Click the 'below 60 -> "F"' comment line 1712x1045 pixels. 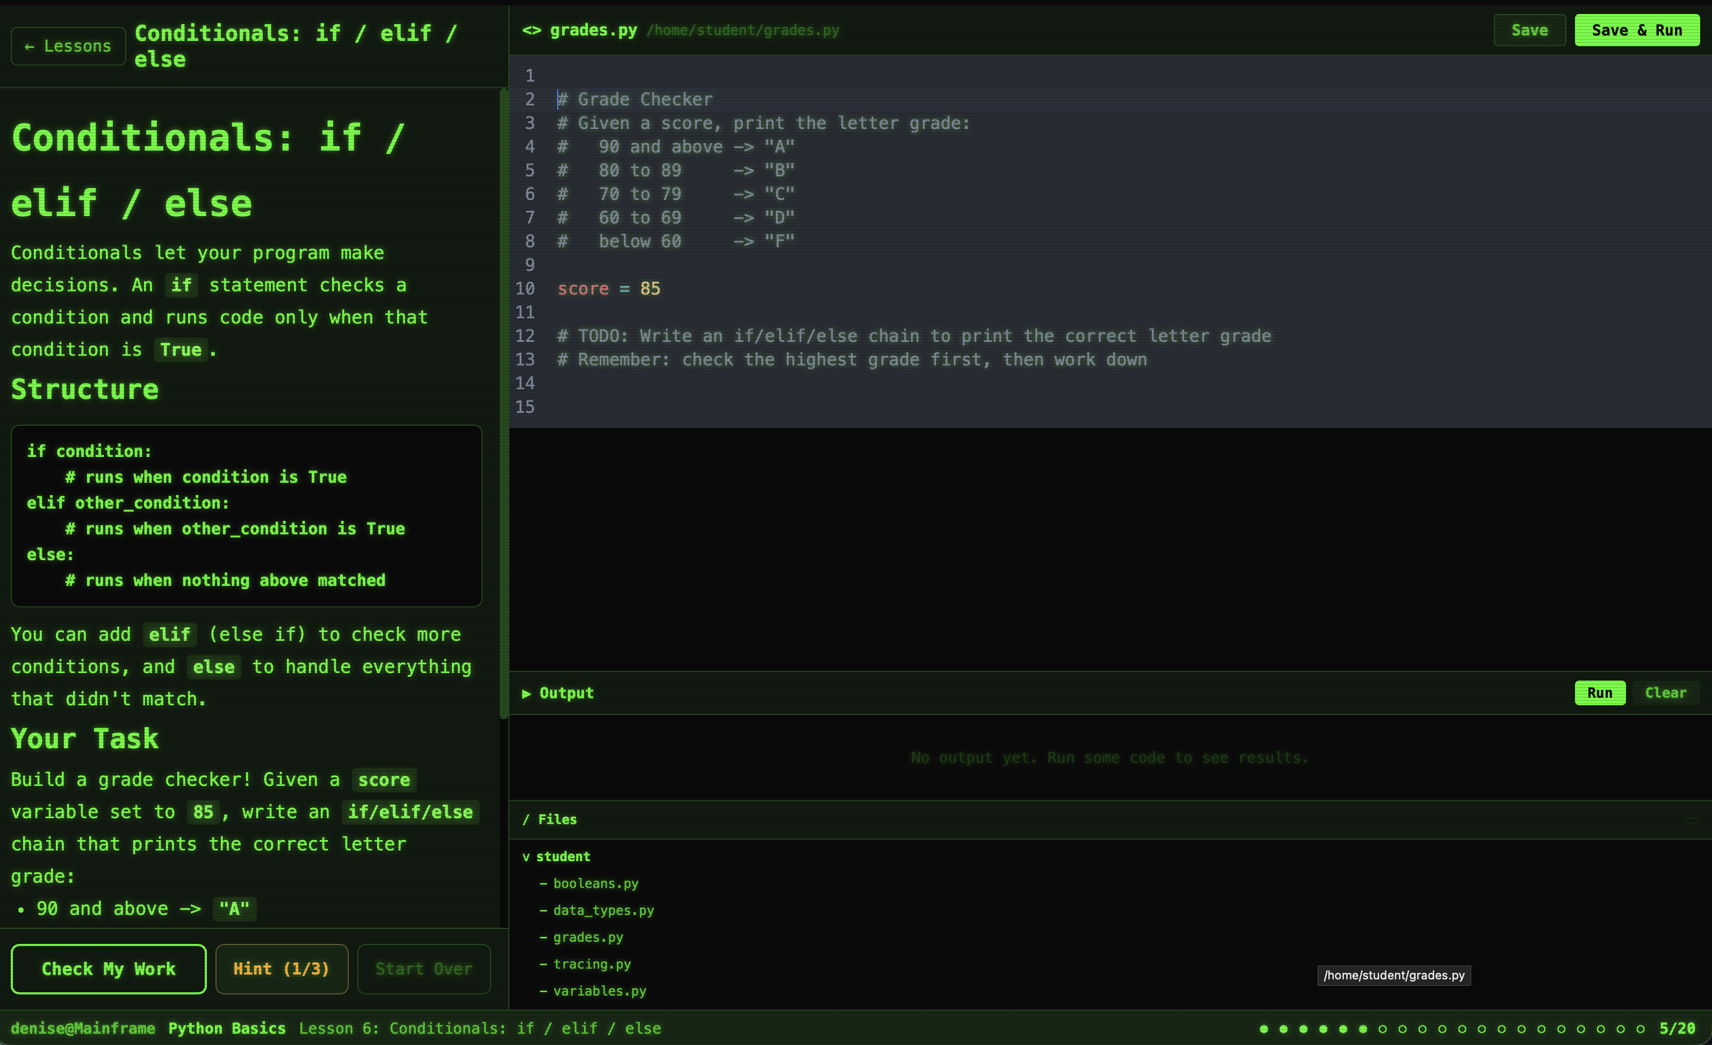[675, 241]
